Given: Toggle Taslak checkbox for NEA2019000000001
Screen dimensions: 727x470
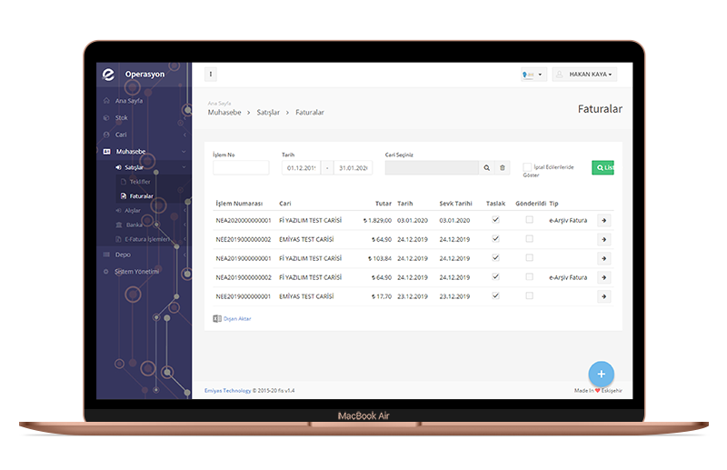Looking at the screenshot, I should 495,258.
